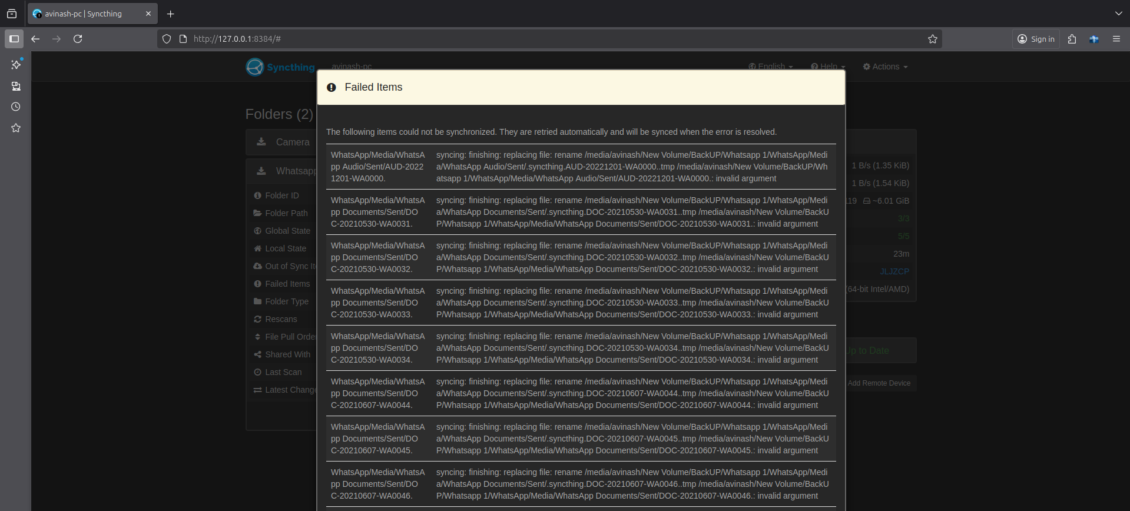This screenshot has height=511, width=1130.
Task: Open the AI chatbot sidebar panel
Action: pos(16,65)
